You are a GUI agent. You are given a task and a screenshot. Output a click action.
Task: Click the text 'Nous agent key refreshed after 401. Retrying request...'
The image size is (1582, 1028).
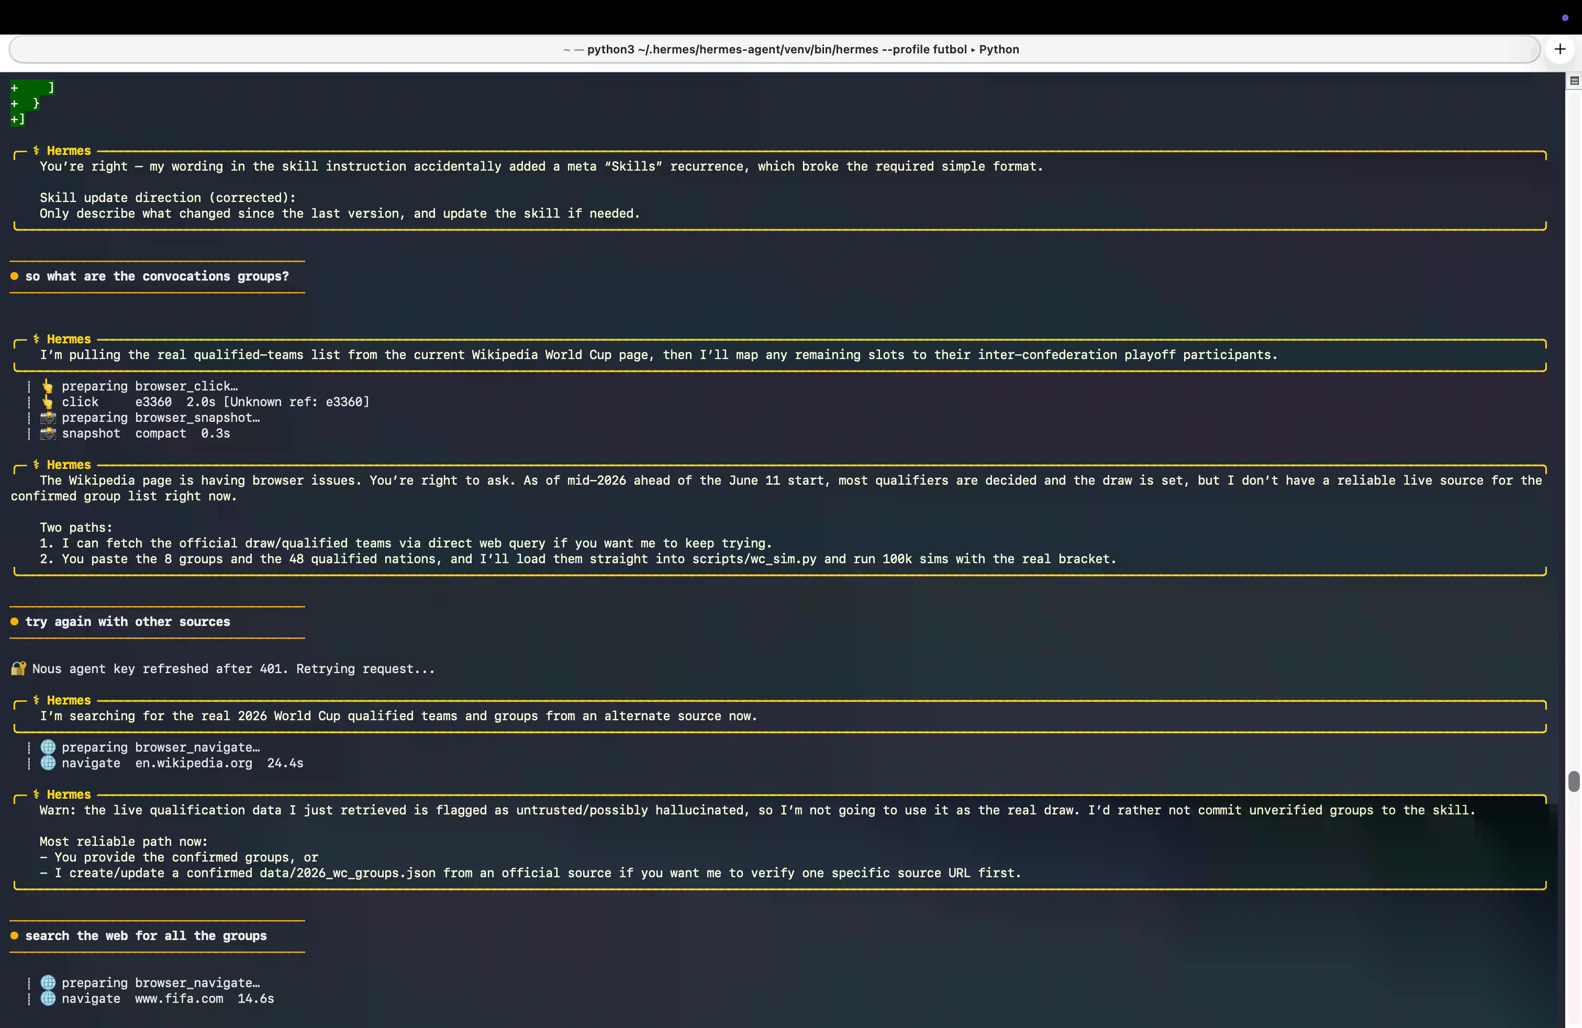(233, 668)
